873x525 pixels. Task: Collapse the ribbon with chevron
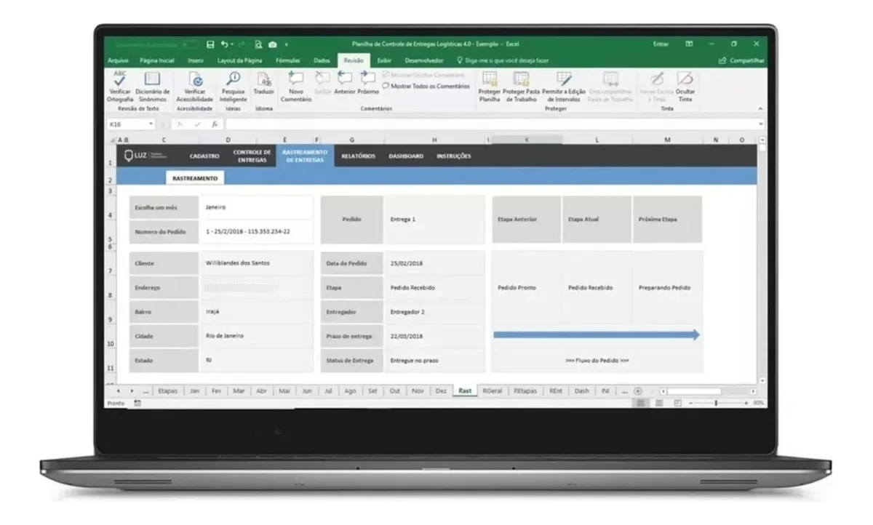click(x=761, y=108)
